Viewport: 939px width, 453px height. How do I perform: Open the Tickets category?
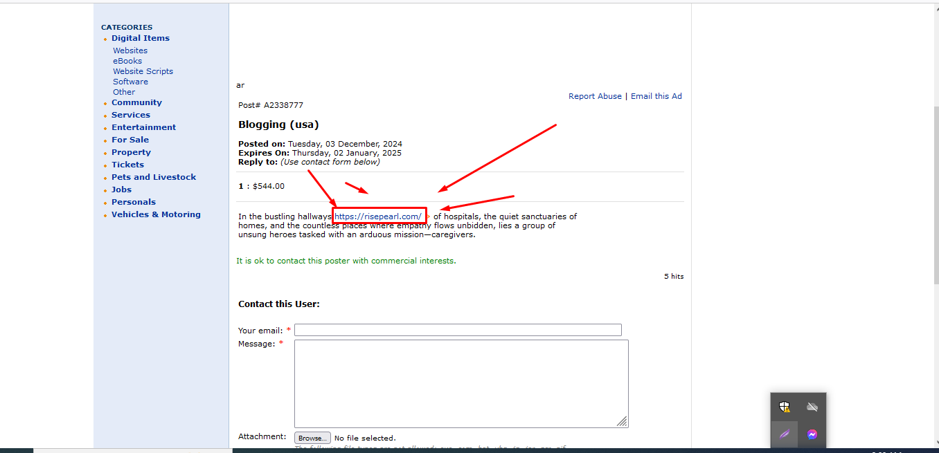click(x=128, y=165)
